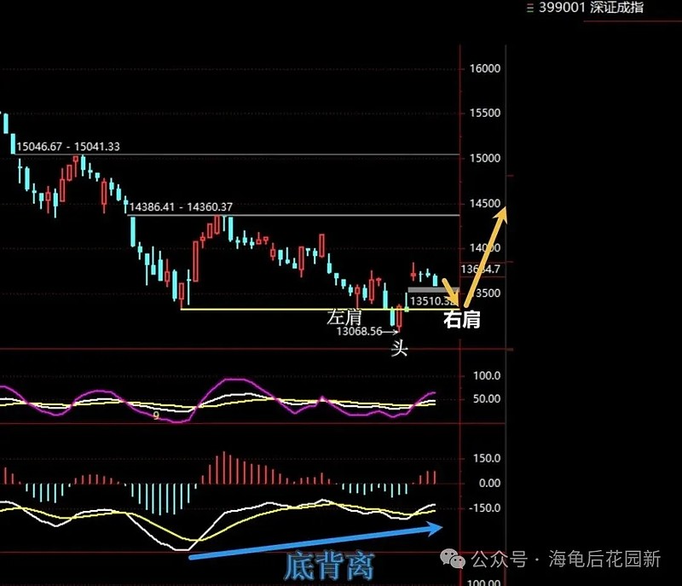Click the number 9 marker on oscillator
The width and height of the screenshot is (682, 586).
[156, 416]
